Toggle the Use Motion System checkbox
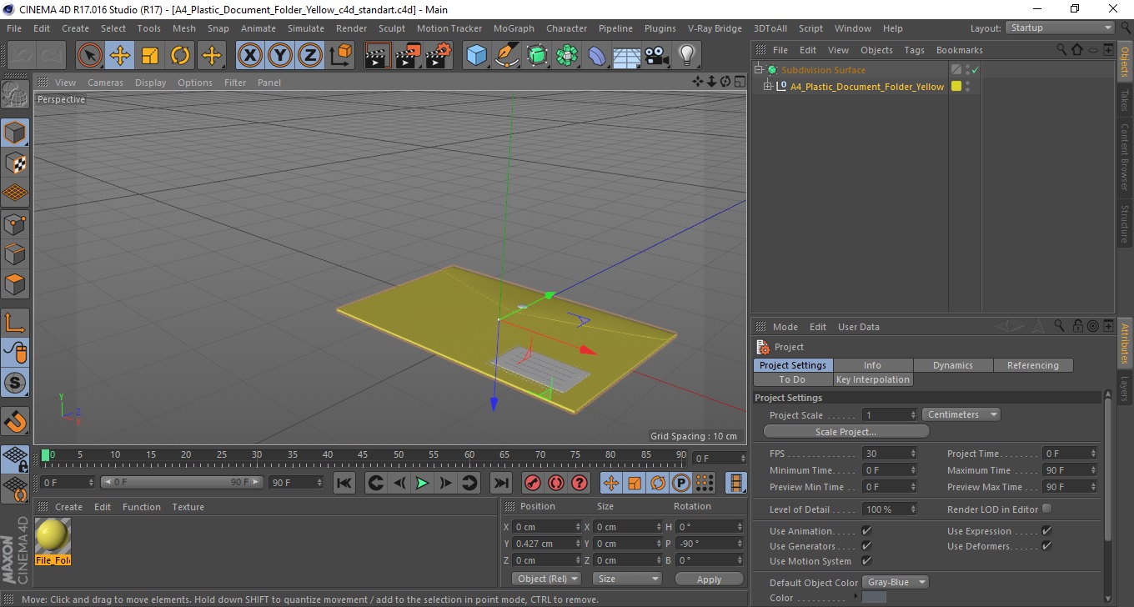 pos(866,561)
